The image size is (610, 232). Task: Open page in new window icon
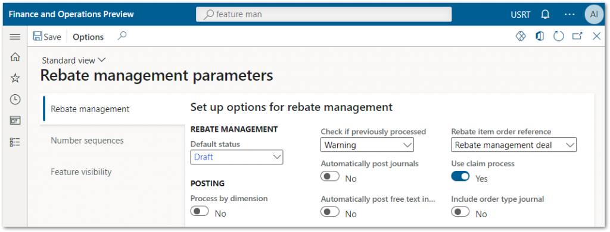point(577,36)
